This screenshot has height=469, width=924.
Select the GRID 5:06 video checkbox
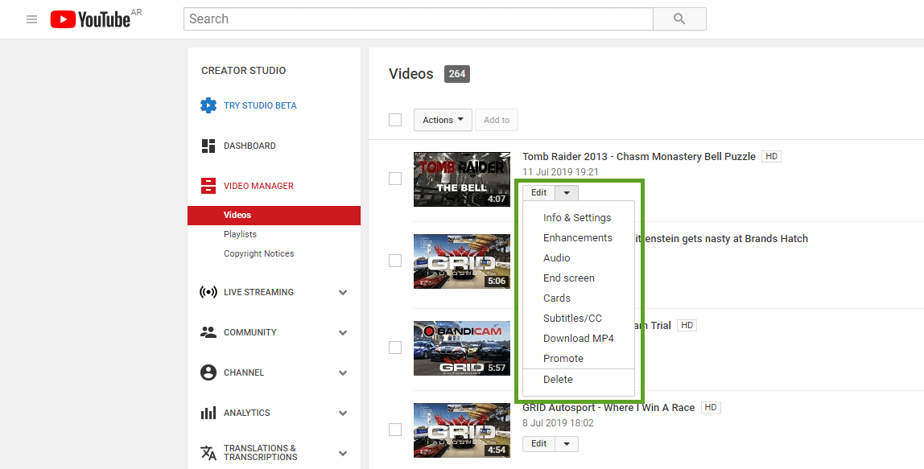(395, 261)
